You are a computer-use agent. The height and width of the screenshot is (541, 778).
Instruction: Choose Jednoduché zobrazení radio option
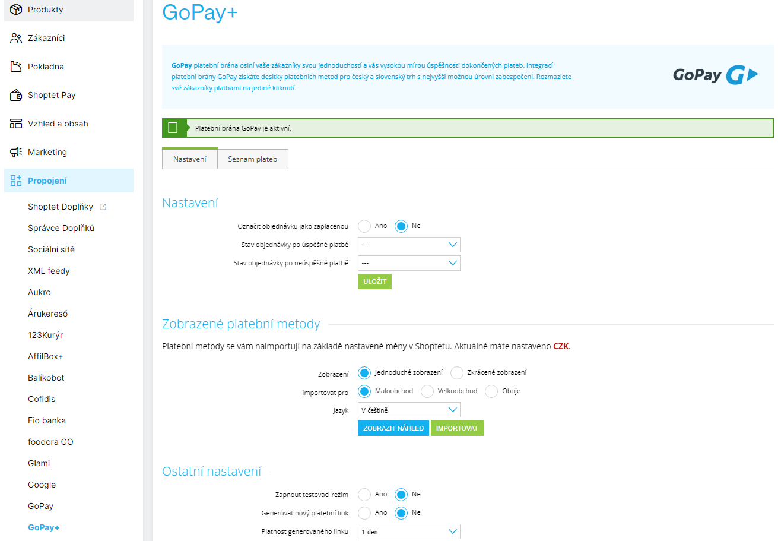tap(364, 373)
